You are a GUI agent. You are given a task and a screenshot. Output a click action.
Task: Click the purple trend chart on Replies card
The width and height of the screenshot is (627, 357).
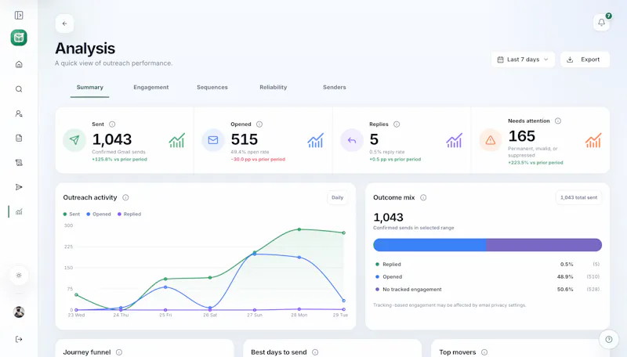[454, 140]
